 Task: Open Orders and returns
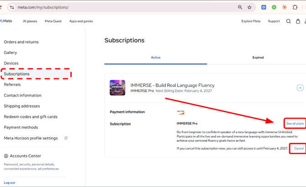point(21,42)
